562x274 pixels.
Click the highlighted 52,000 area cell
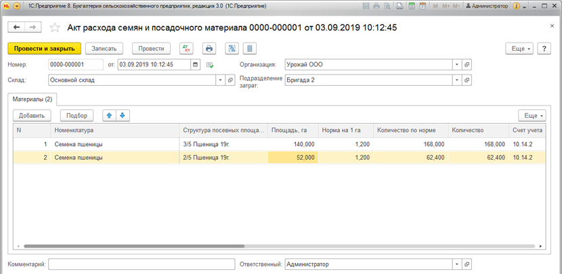click(293, 157)
